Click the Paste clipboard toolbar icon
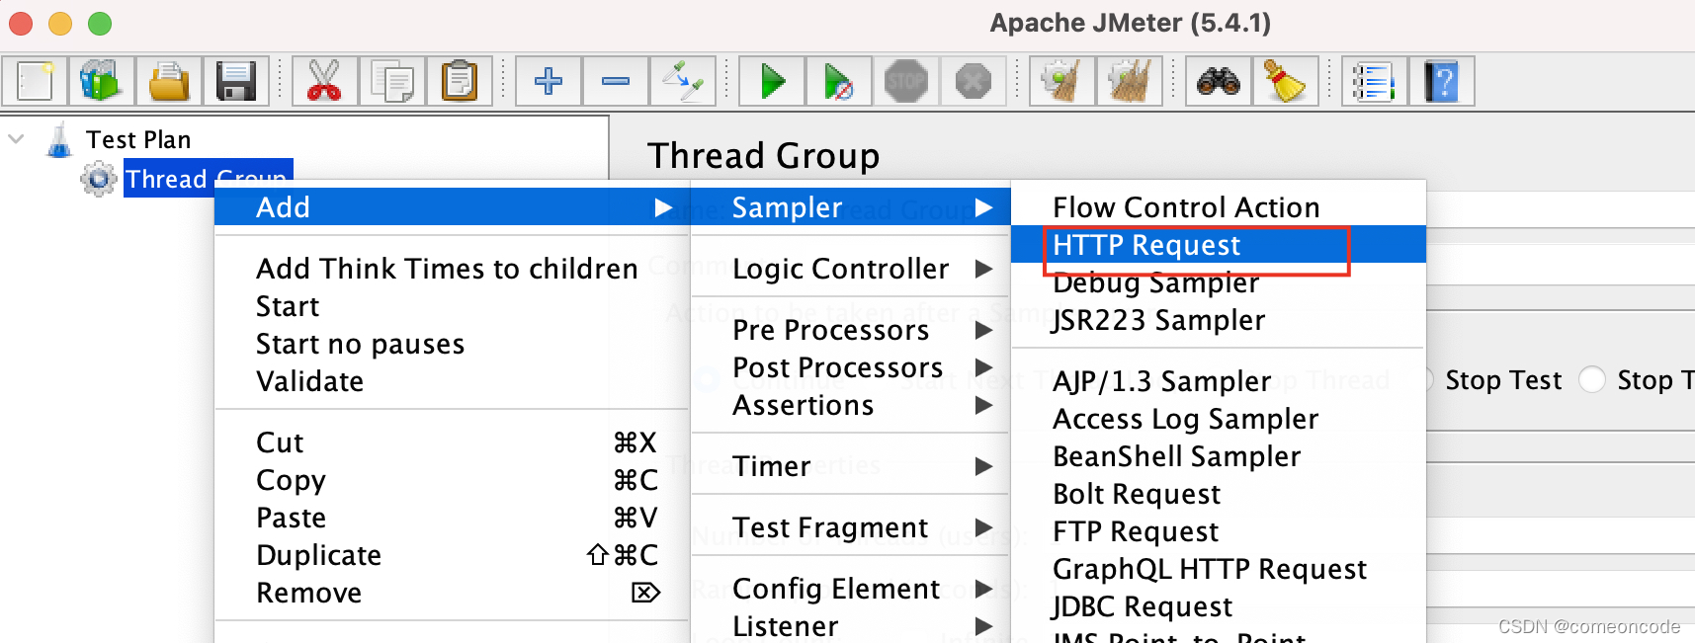1695x643 pixels. pyautogui.click(x=459, y=81)
